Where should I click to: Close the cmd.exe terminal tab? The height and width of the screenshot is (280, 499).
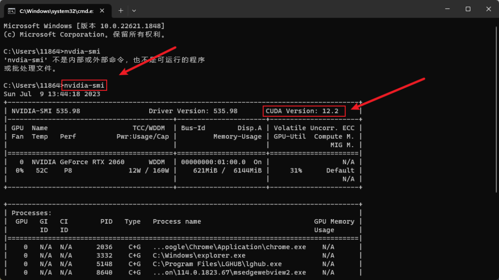(x=102, y=11)
